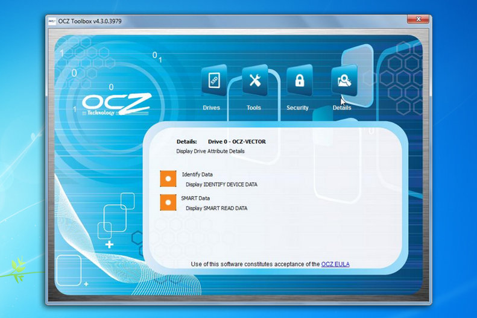
Task: Open the Tools wrench icon
Action: tap(255, 81)
